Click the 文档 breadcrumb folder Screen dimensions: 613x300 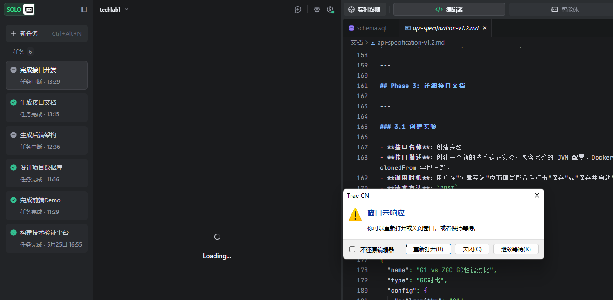coord(357,42)
